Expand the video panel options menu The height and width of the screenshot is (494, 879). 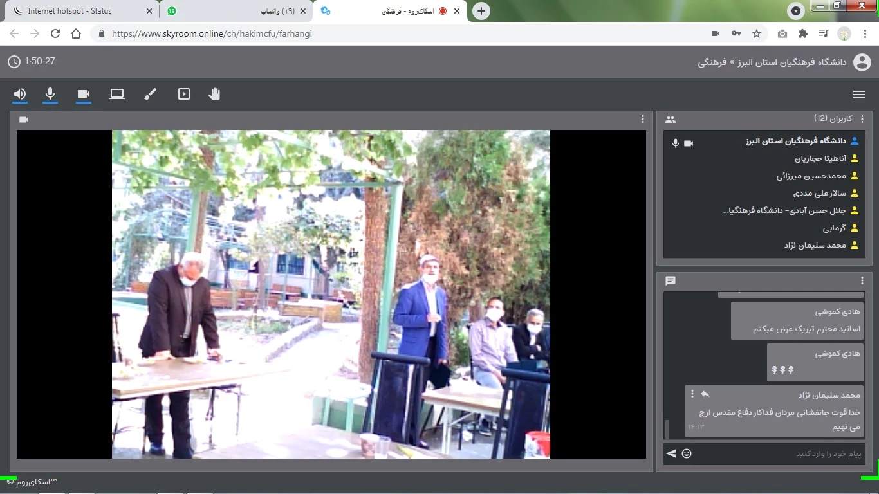coord(642,120)
